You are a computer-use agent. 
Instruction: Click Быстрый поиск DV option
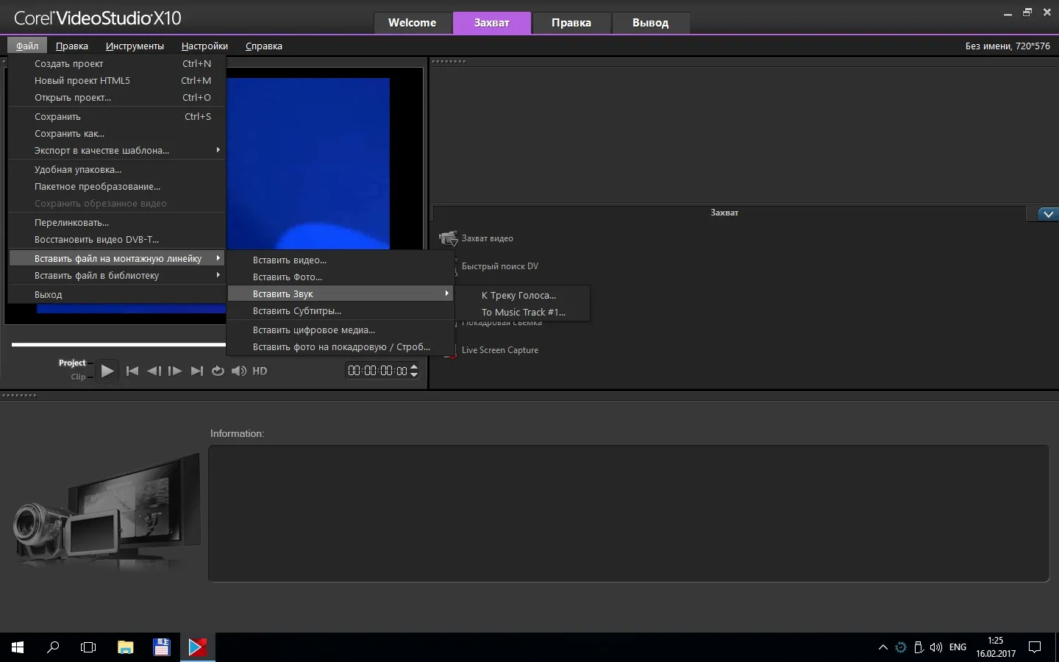coord(500,266)
